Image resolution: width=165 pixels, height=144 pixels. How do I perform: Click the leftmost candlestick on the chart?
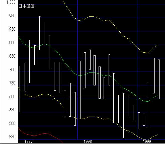coord(20,89)
